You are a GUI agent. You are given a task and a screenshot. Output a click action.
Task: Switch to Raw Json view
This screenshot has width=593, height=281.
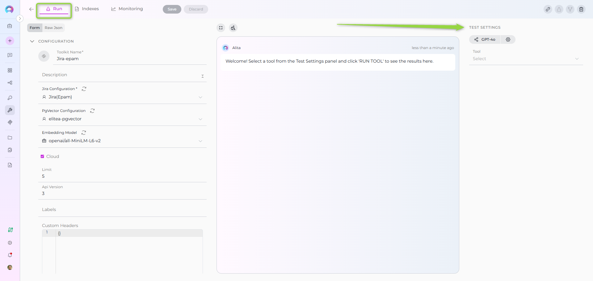point(53,28)
